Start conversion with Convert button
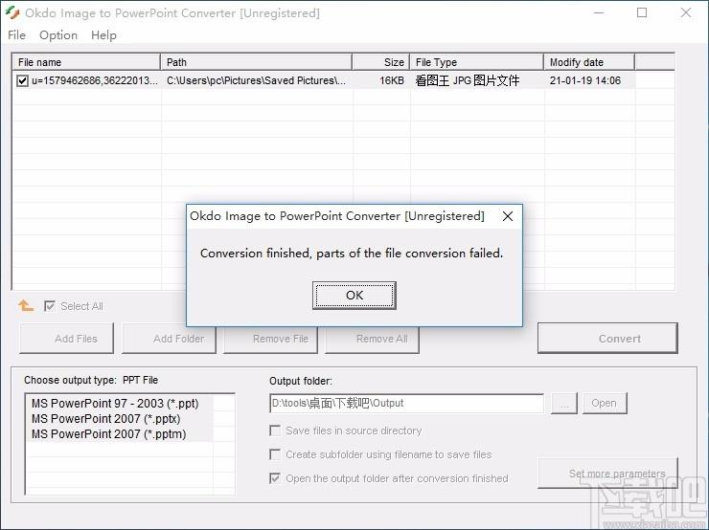Screen dimensions: 709x530 [x=607, y=338]
